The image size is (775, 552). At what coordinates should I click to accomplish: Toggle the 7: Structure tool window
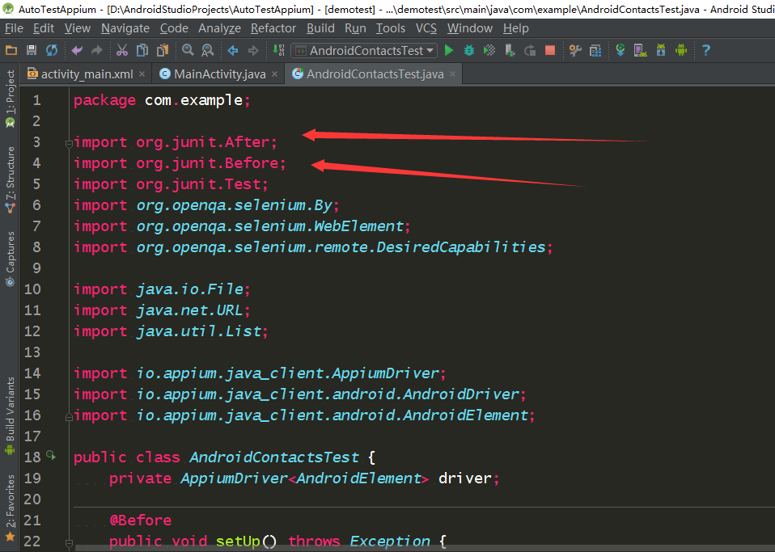point(10,180)
